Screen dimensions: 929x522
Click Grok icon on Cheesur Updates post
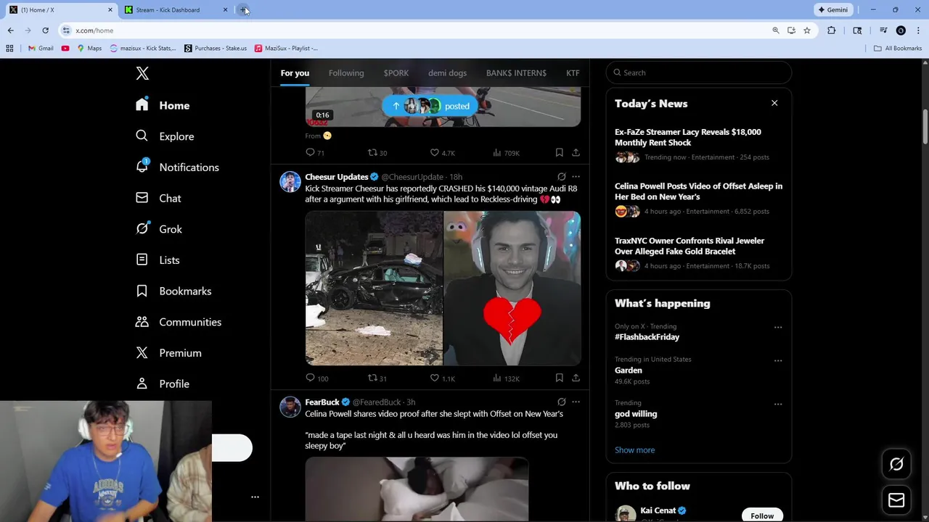pyautogui.click(x=561, y=177)
